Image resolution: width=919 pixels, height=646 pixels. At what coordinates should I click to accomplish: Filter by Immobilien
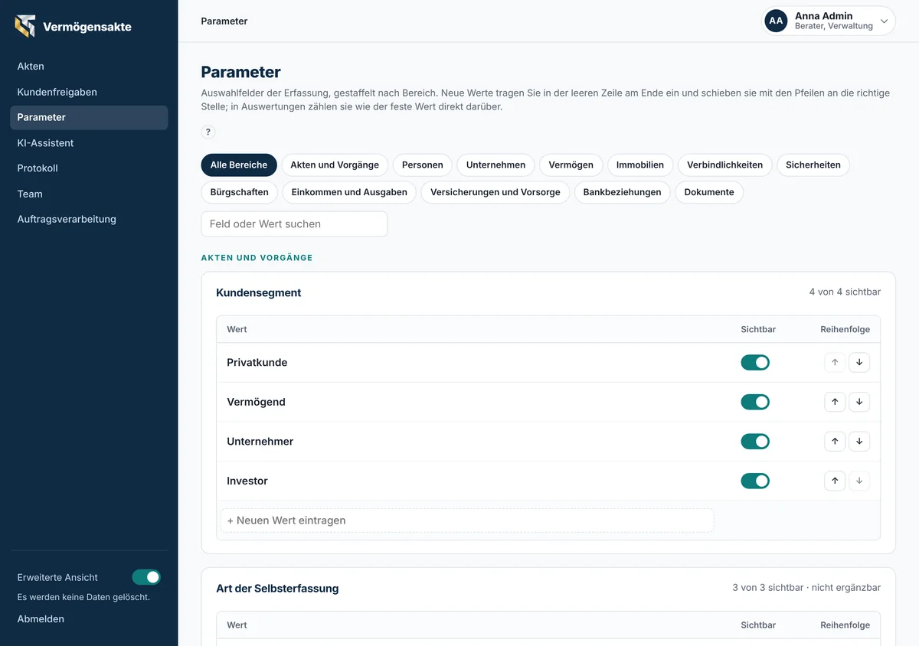640,165
